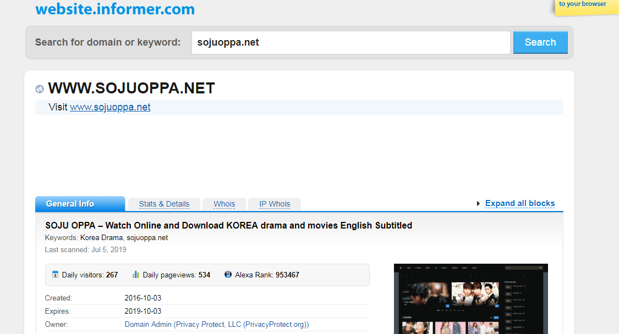The width and height of the screenshot is (619, 334).
Task: Open the Domain Admin Privacy Protect owner link
Action: [217, 324]
